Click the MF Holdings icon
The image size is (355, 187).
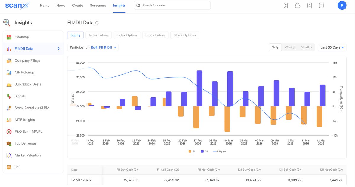point(9,72)
